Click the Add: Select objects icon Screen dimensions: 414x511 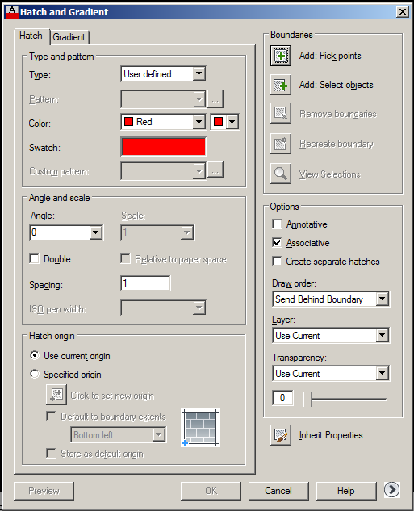click(281, 85)
